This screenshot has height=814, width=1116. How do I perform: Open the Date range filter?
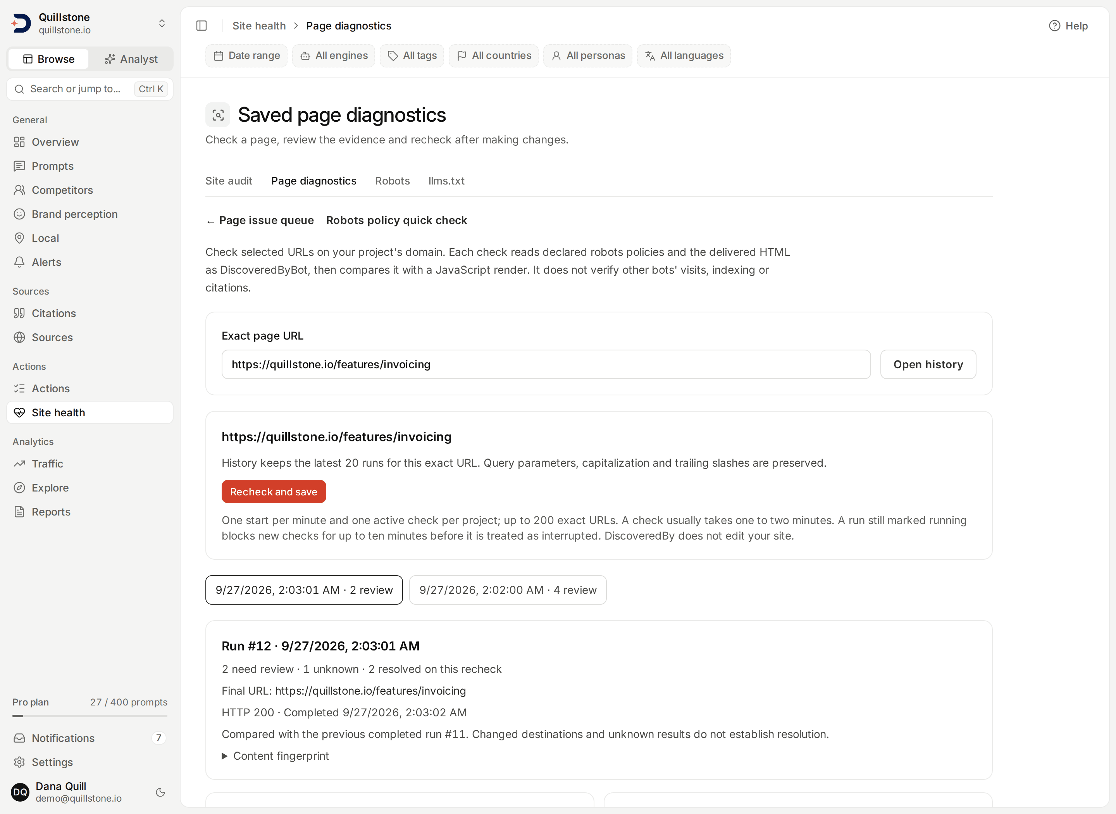pos(247,56)
